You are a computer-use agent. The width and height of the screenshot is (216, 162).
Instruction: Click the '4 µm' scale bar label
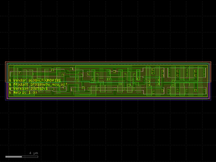point(33,153)
